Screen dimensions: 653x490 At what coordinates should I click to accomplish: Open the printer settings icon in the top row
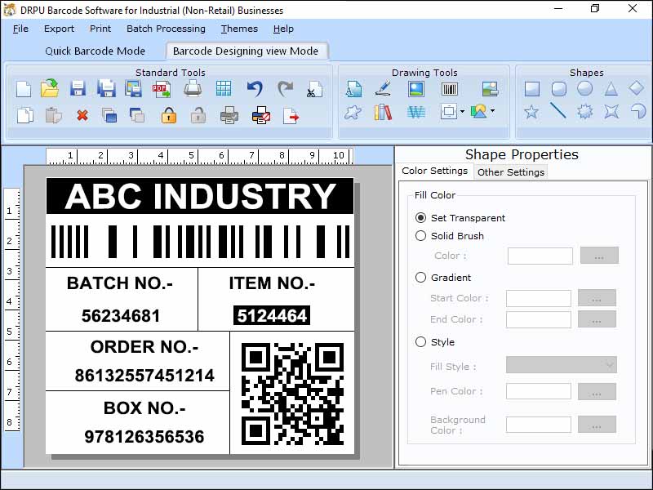[x=193, y=89]
